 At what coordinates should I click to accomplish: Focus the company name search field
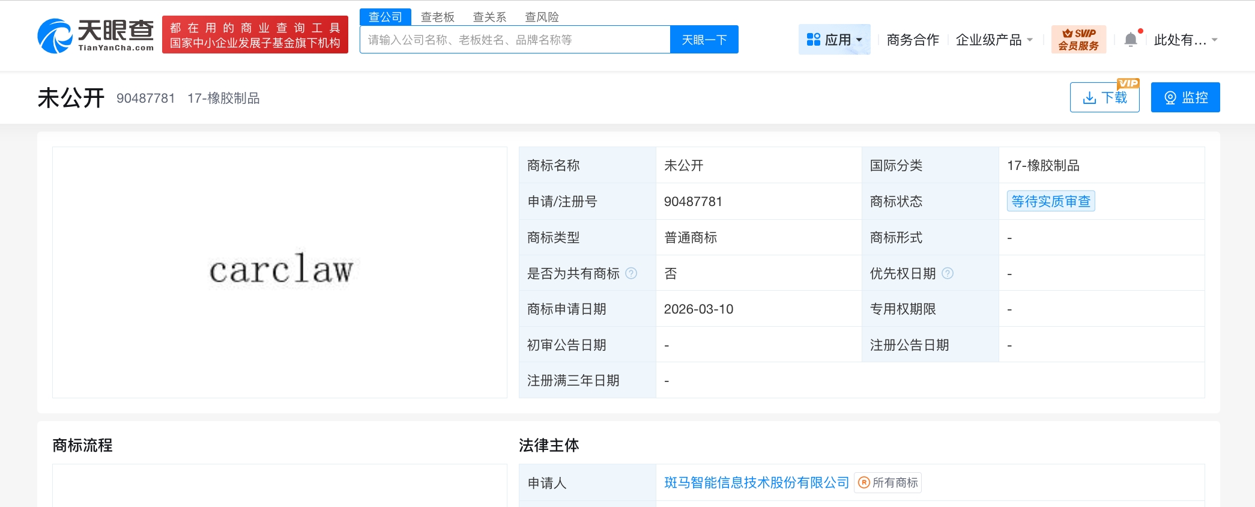(x=515, y=40)
